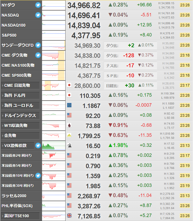Screen dimensions: 193x221
Task: Click the oil drop icon for WTI原油先物
Action: coord(69,125)
